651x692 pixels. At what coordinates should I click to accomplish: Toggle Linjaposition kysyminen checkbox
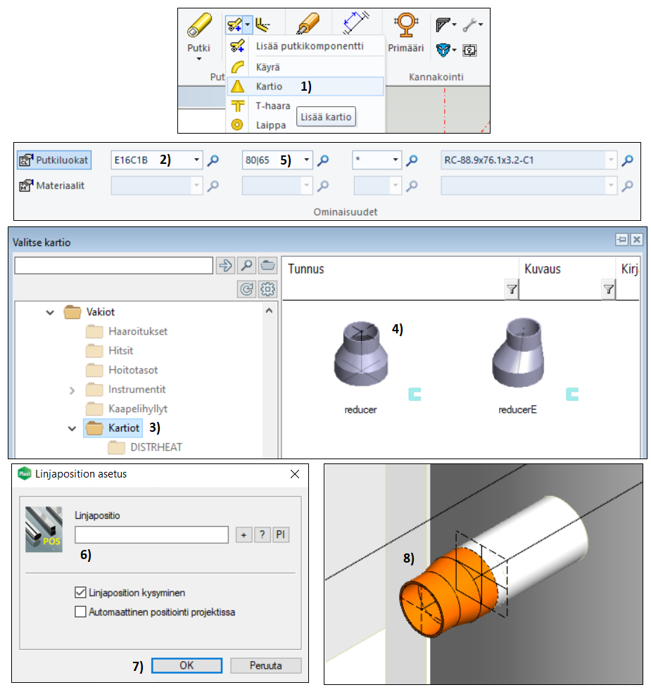pyautogui.click(x=80, y=593)
